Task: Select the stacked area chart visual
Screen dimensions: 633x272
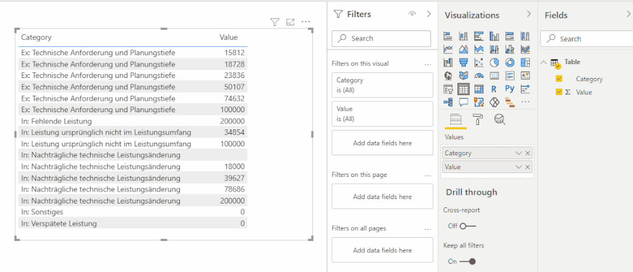Action: (479, 49)
